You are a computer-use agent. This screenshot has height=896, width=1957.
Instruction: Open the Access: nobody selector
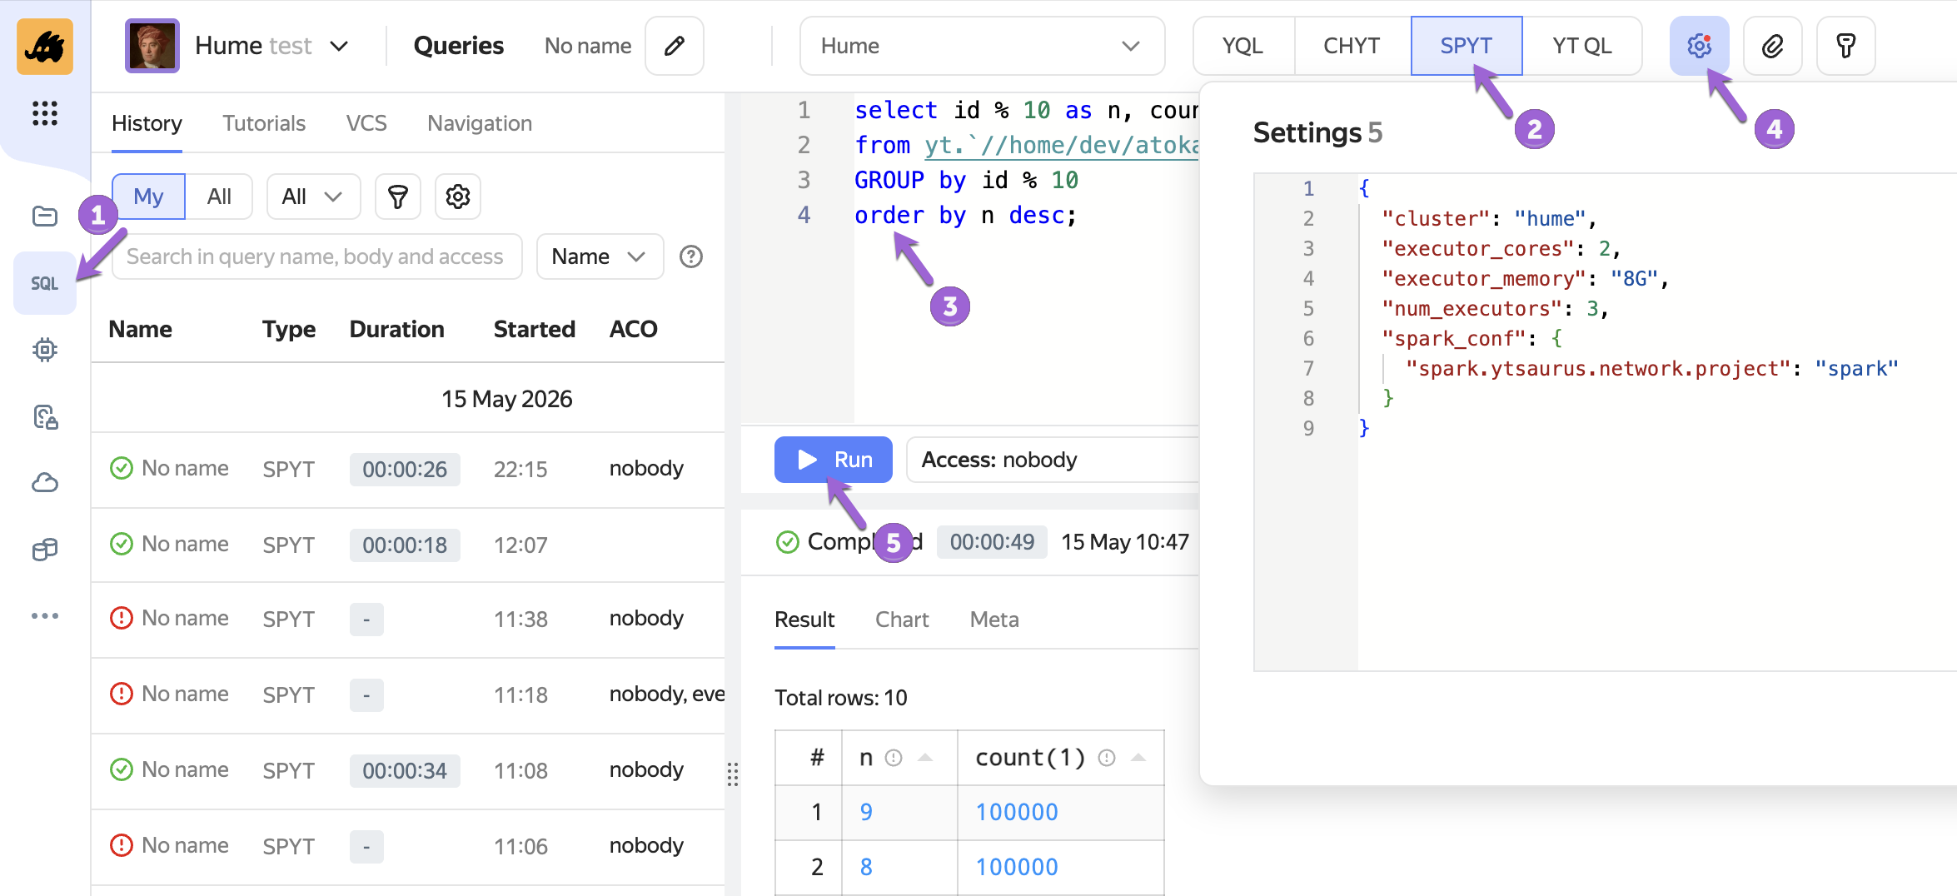pos(1053,460)
